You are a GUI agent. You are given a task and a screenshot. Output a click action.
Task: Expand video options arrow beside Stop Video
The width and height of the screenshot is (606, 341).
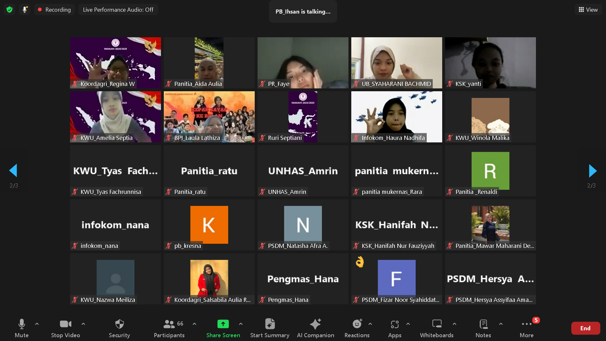pos(83,324)
